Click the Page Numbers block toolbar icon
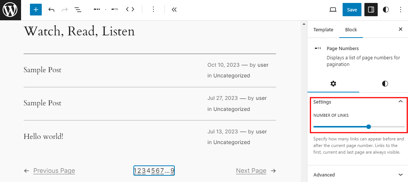This screenshot has height=182, width=408. [114, 10]
